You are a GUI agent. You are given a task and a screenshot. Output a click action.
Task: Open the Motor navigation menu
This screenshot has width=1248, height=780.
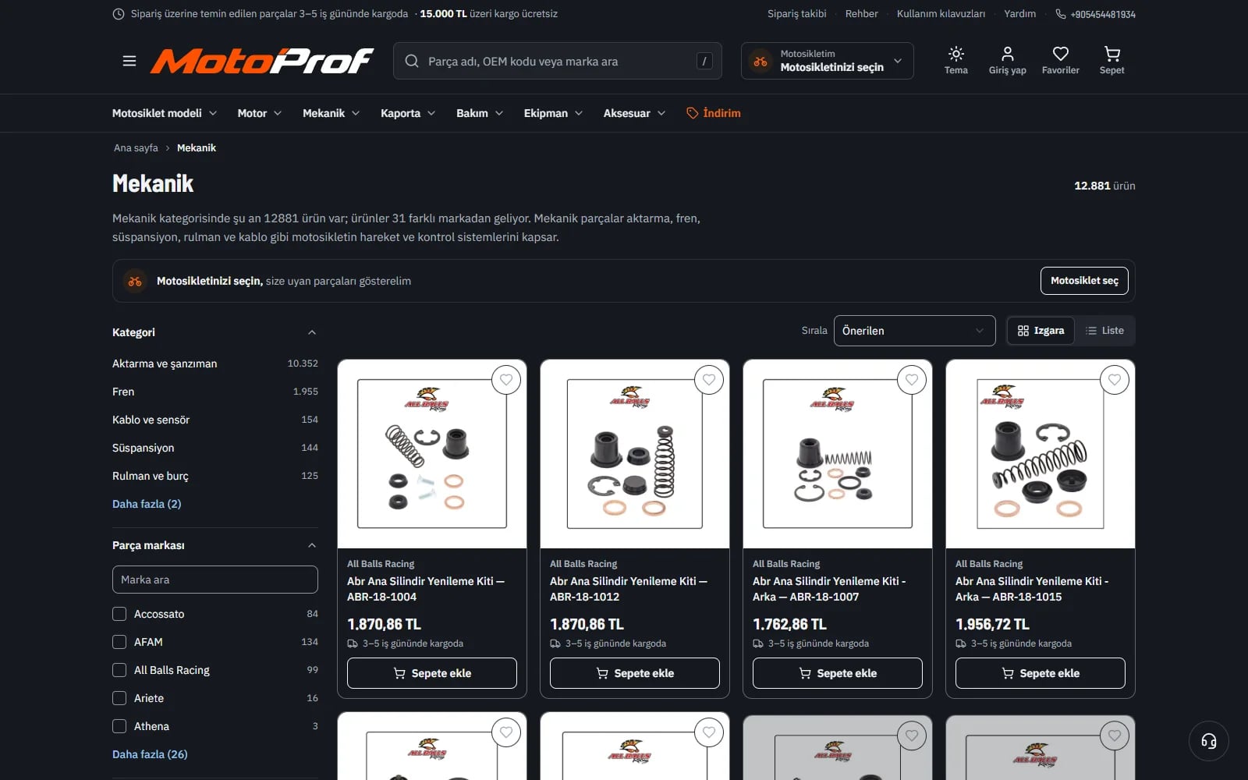tap(260, 113)
